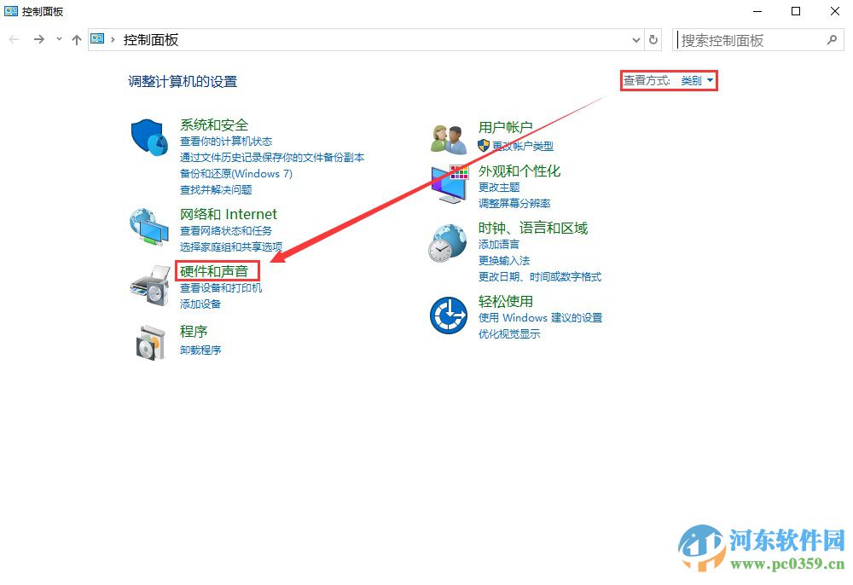
Task: Click the Control Panel icon in the address bar
Action: pos(96,39)
